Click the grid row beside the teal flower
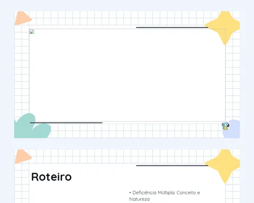The width and height of the screenshot is (254, 203). point(136,131)
